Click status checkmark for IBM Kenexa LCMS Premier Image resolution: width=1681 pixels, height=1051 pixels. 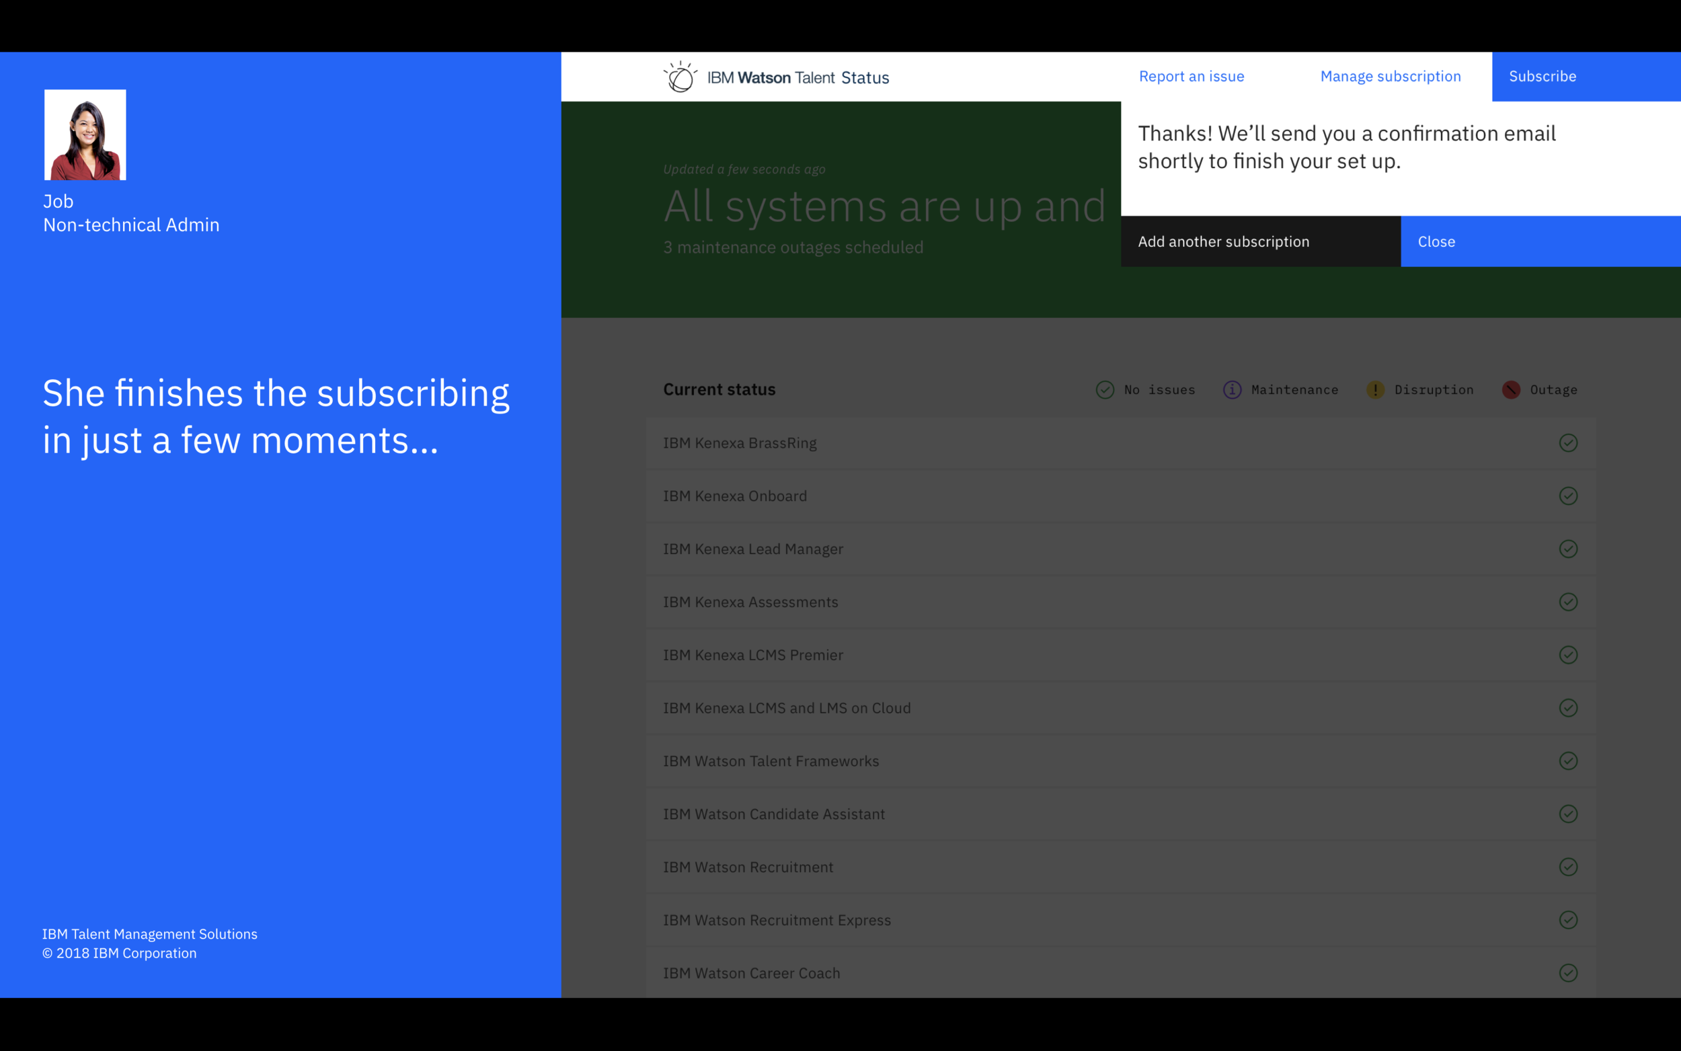click(x=1569, y=655)
